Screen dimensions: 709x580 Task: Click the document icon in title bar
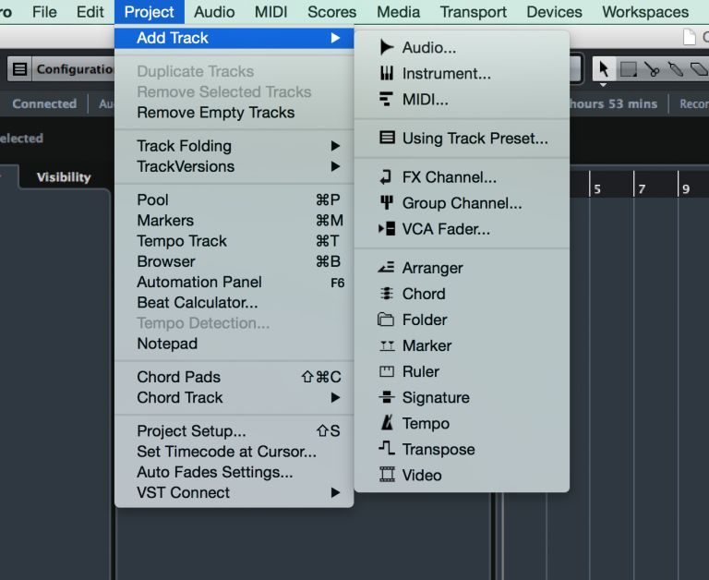pos(689,37)
